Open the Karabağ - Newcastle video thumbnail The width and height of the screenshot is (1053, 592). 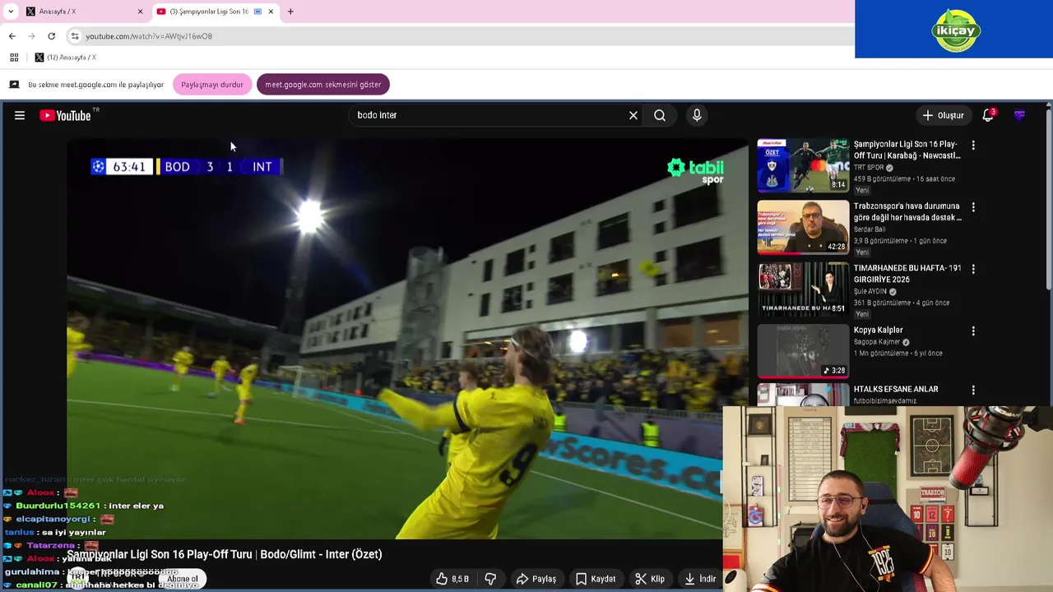[x=803, y=165]
